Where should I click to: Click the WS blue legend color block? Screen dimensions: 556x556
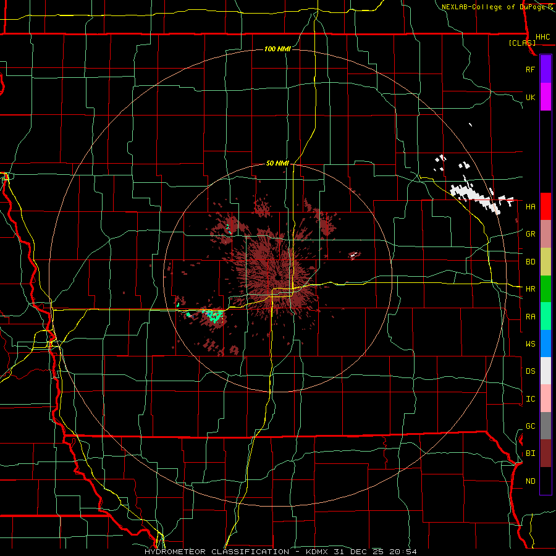(545, 343)
